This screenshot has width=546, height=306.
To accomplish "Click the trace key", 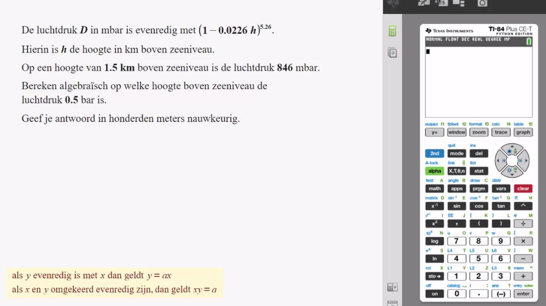I will click(x=501, y=132).
